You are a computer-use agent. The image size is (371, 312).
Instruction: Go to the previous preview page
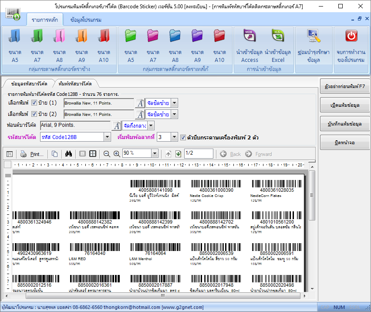168,154
